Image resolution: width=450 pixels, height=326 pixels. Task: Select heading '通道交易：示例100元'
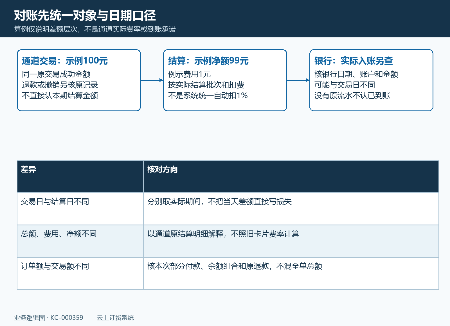pos(65,61)
